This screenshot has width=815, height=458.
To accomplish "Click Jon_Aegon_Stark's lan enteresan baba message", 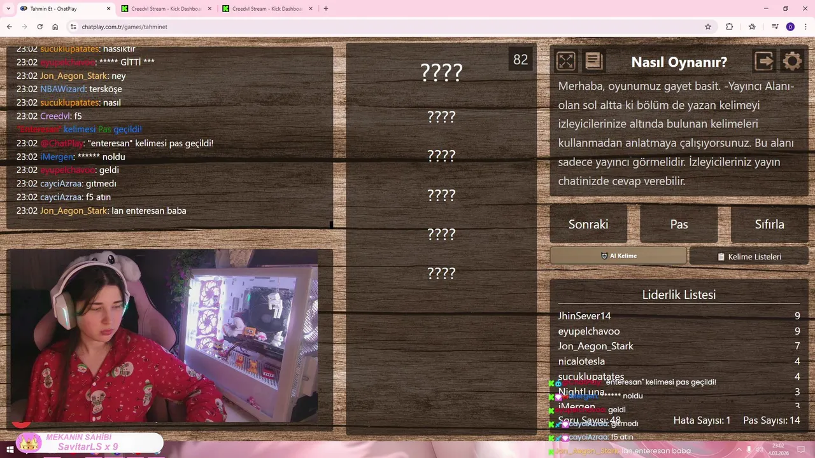I will tap(101, 211).
